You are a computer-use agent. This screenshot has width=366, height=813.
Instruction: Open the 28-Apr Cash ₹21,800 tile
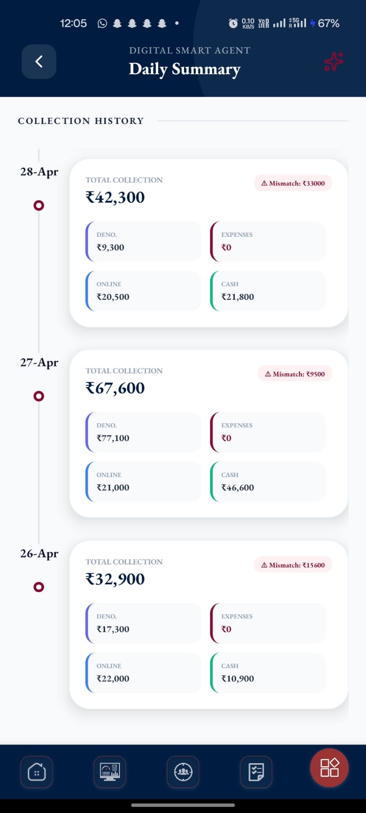click(x=268, y=291)
